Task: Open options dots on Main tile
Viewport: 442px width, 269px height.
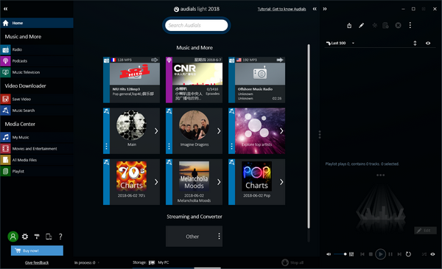Action: pos(106,146)
